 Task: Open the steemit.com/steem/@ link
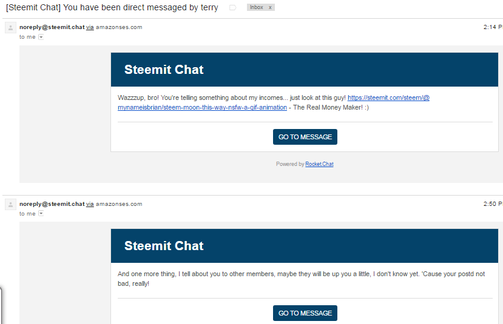click(x=388, y=98)
